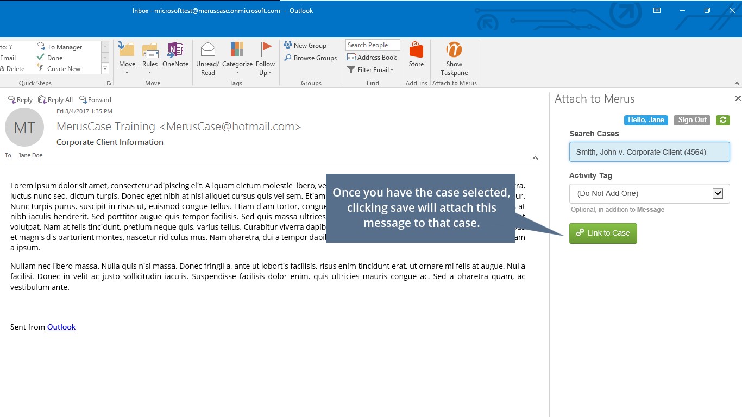Screen dimensions: 742x417
Task: Open the Office Store add-ins
Action: click(416, 54)
